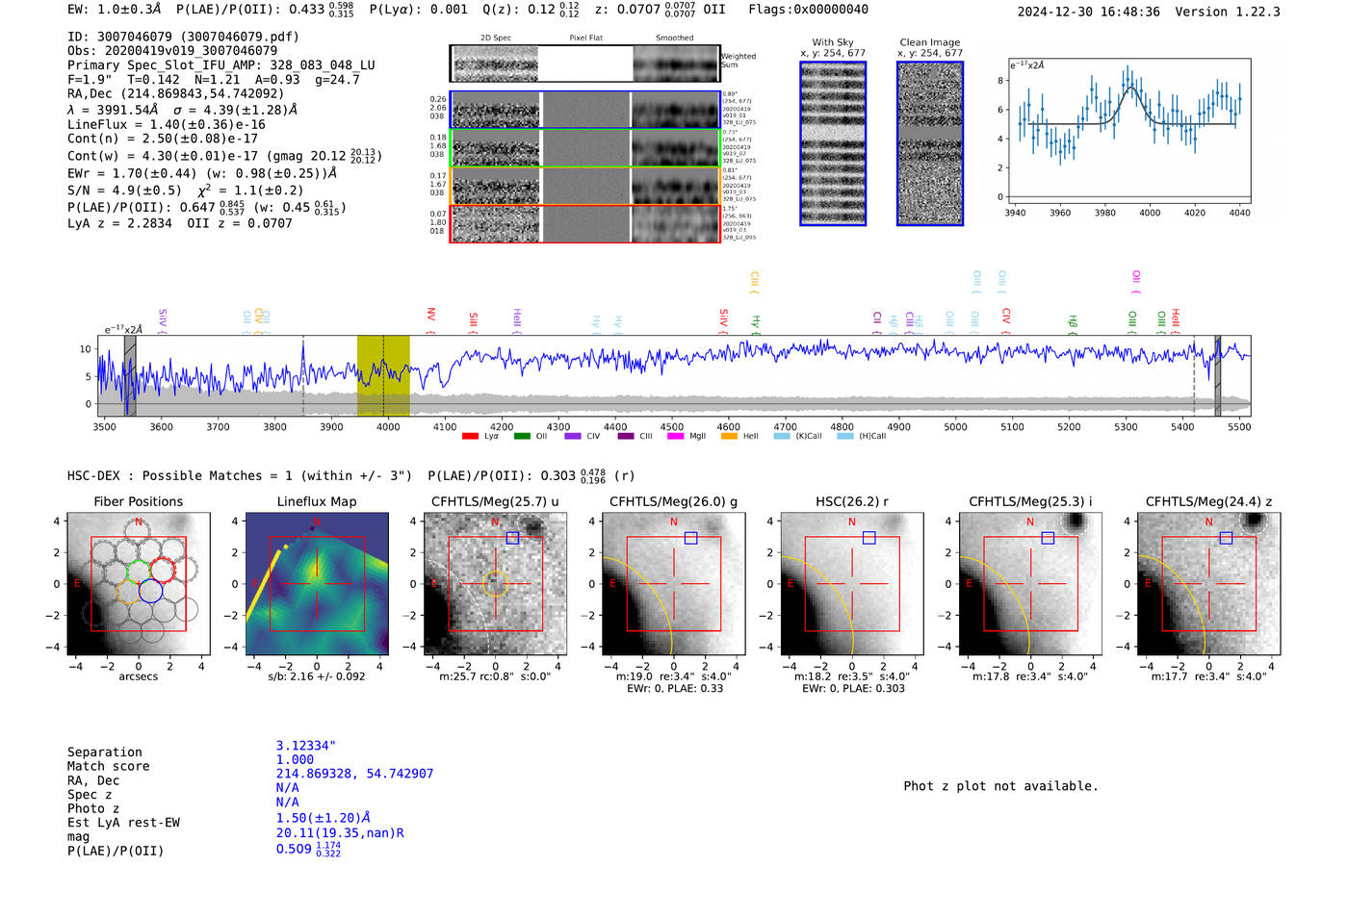
Task: Click the "Pixel Flat" column header
Action: tap(585, 38)
